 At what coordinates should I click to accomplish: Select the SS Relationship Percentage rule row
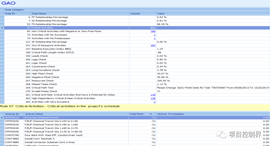click(x=137, y=21)
